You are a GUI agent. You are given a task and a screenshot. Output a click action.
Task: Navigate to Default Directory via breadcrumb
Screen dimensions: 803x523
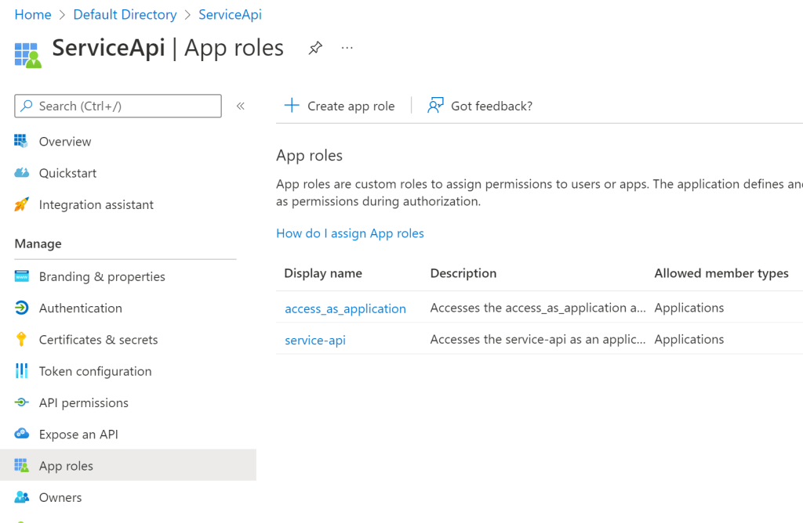(x=125, y=14)
